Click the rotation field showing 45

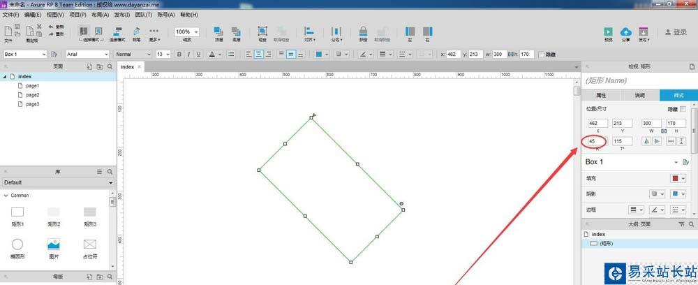[x=597, y=141]
